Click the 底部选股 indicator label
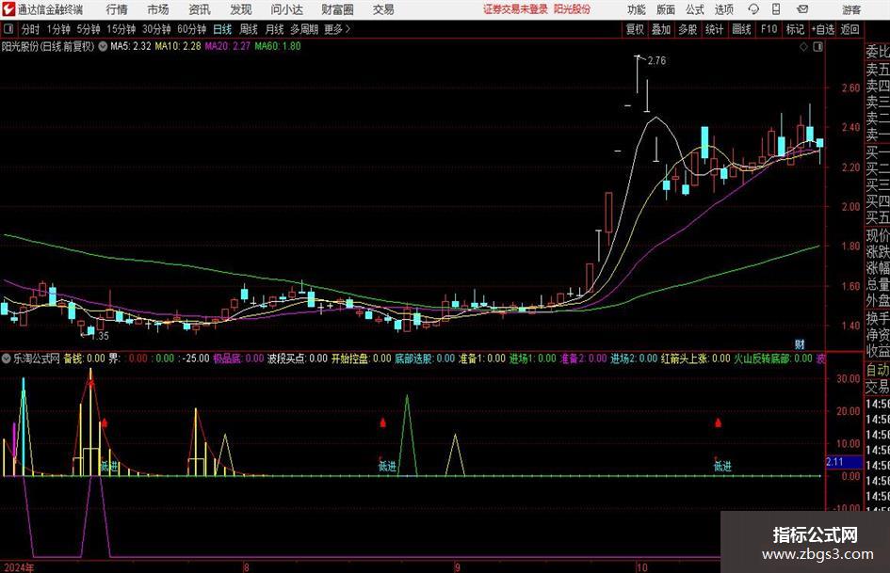Viewport: 890px width, 573px height. [413, 358]
